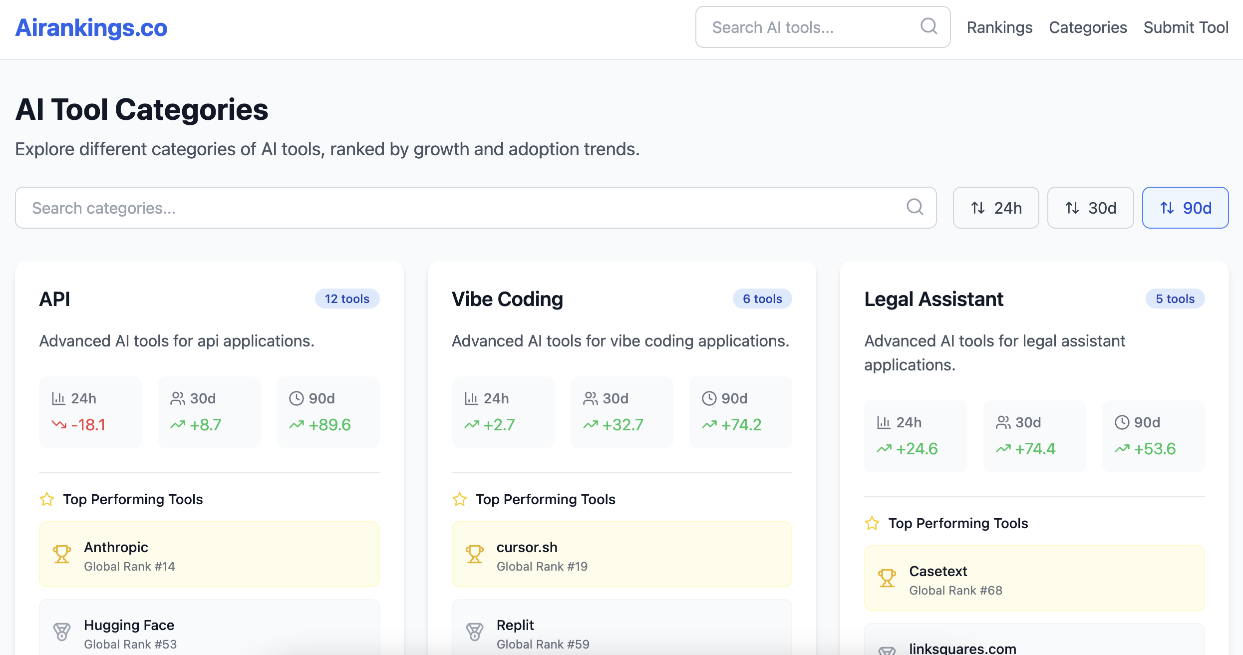Go to Submit Tool page
The height and width of the screenshot is (655, 1243).
[1186, 27]
